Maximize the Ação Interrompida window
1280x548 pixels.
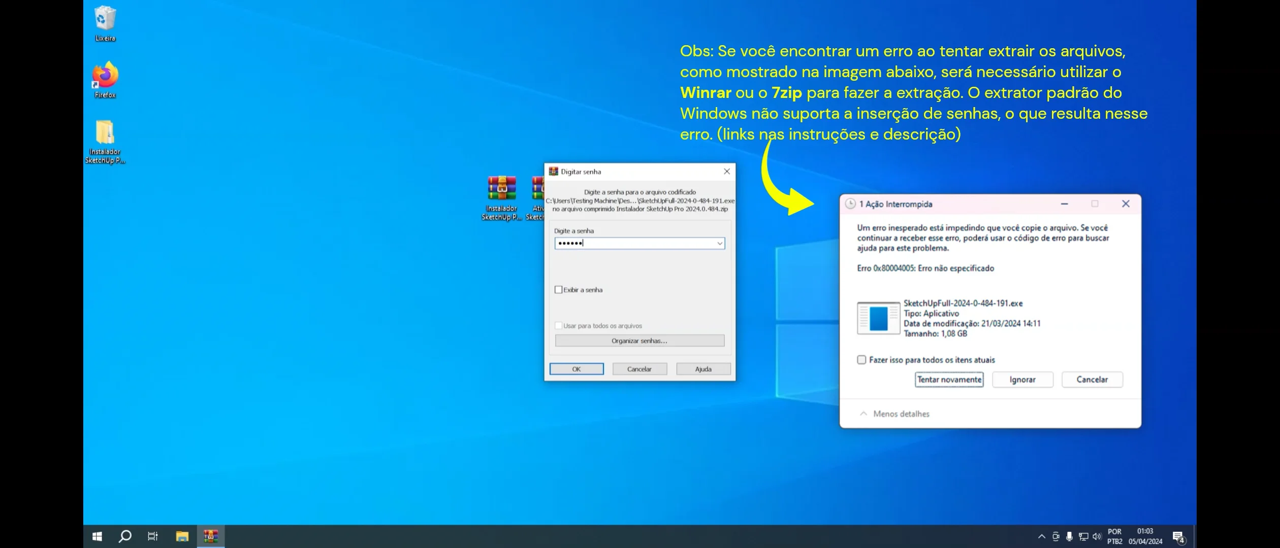[1095, 204]
